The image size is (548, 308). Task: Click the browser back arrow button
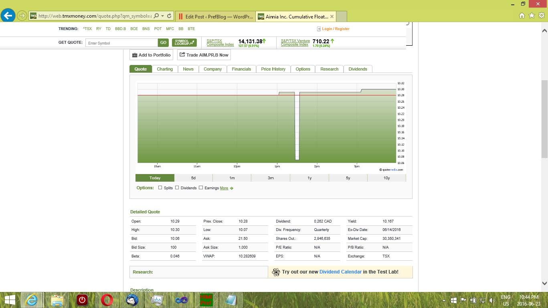point(8,16)
